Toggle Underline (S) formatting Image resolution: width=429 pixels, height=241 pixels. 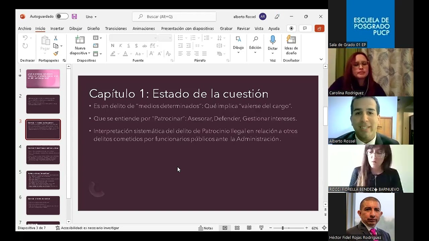pos(128,46)
